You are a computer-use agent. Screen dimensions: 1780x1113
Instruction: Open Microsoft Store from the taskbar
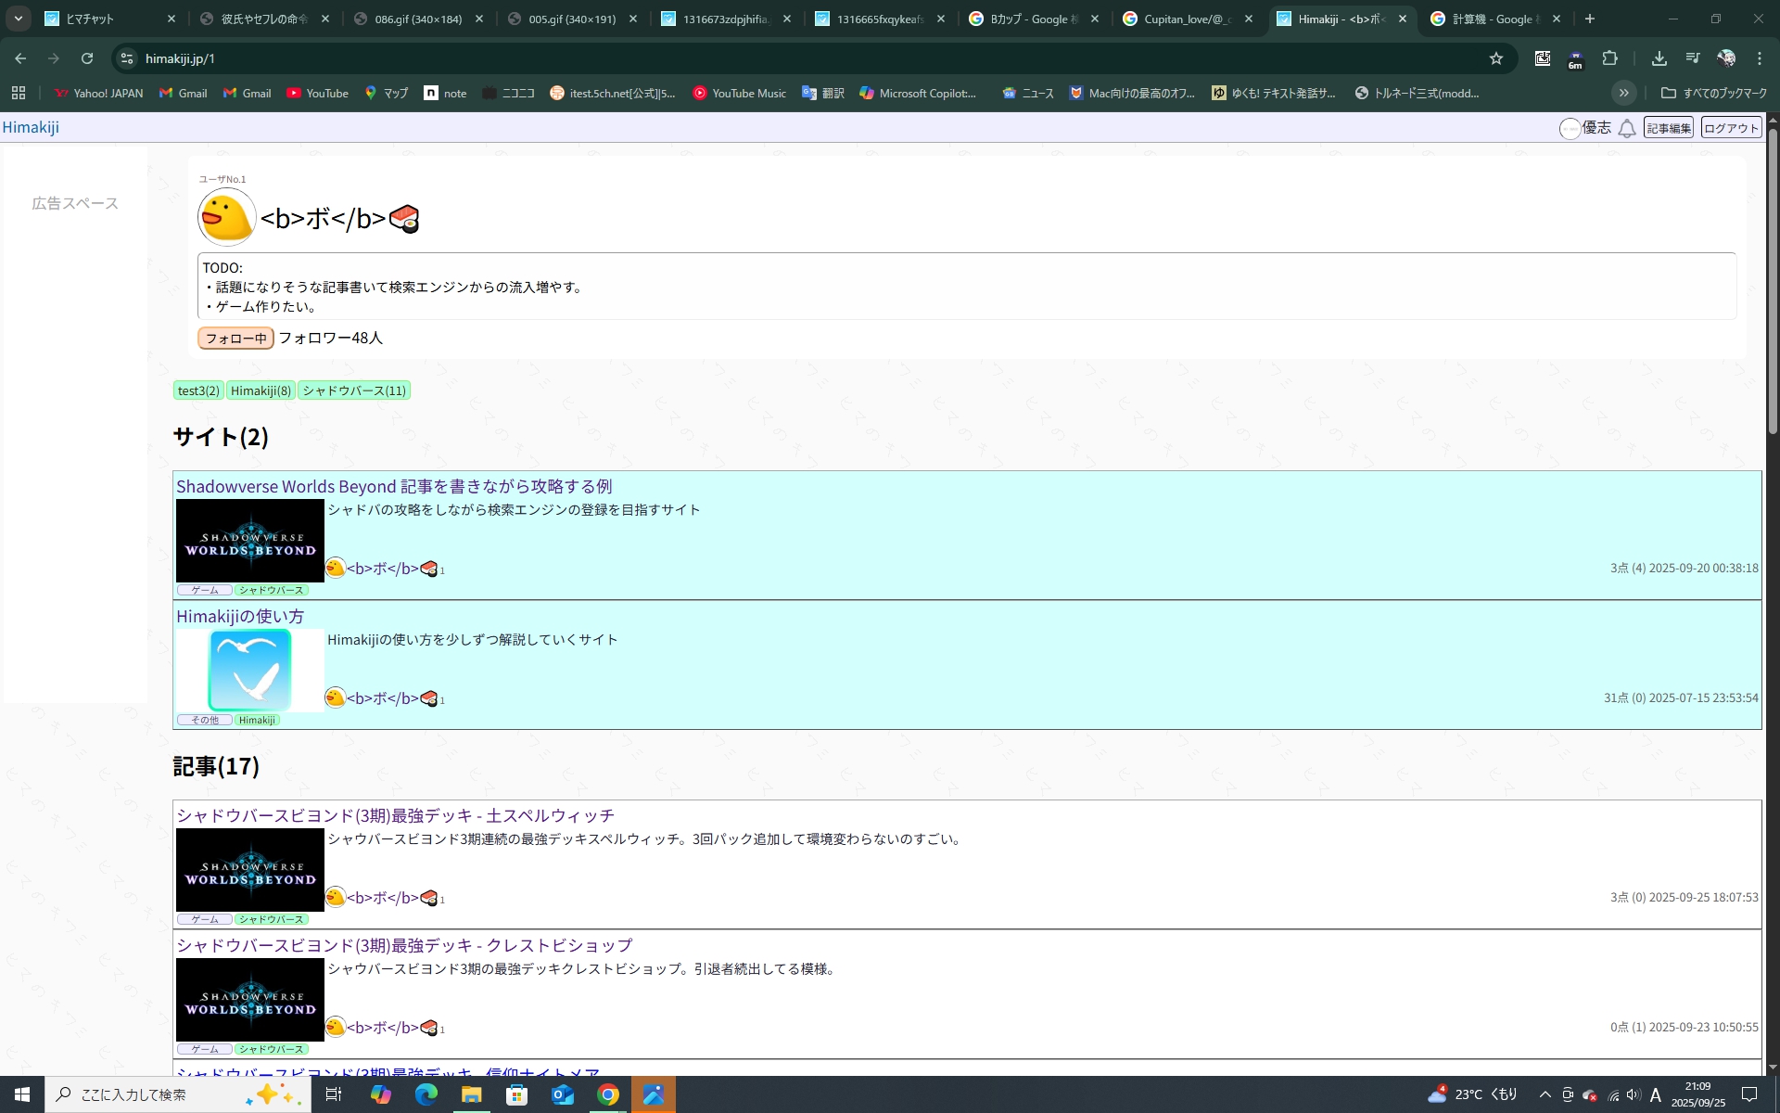(516, 1094)
